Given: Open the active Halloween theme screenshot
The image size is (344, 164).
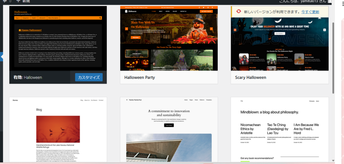Looking at the screenshot, I should [x=58, y=38].
